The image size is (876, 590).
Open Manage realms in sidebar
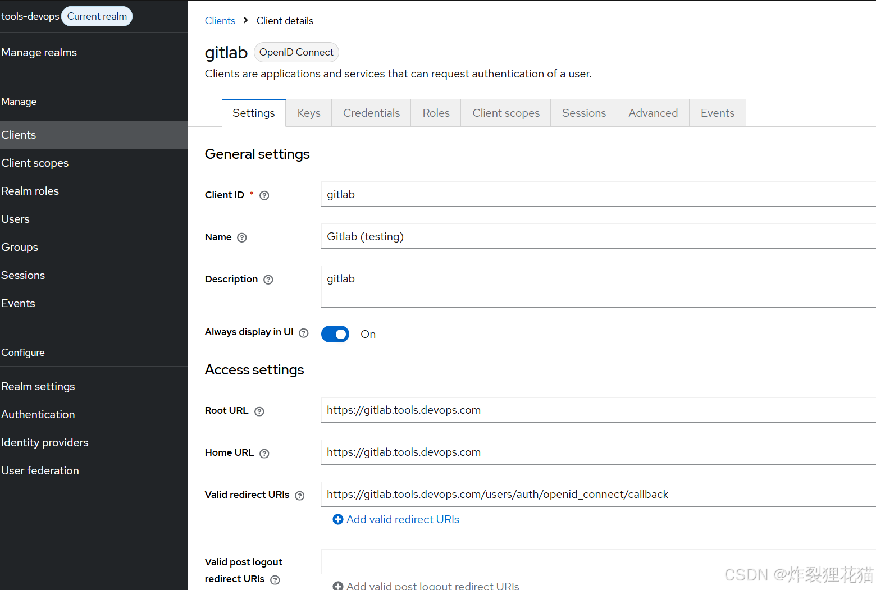94,52
